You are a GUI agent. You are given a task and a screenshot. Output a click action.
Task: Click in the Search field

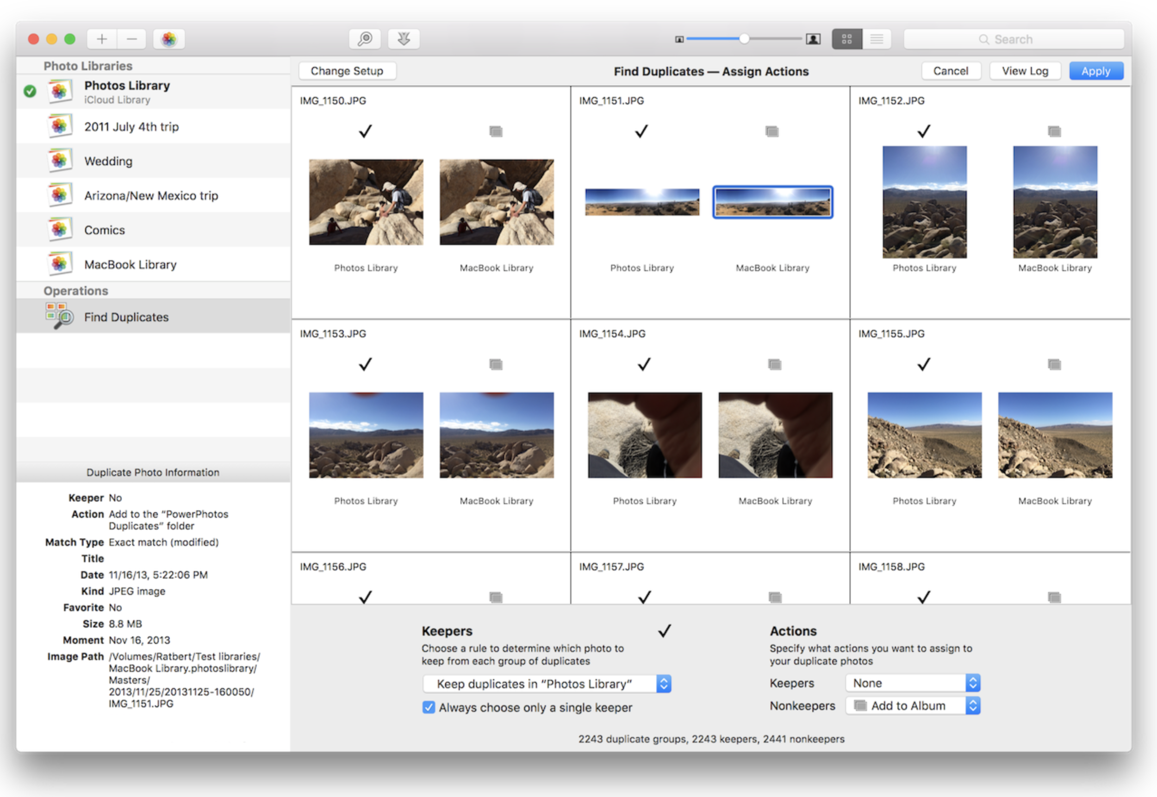tap(1014, 39)
